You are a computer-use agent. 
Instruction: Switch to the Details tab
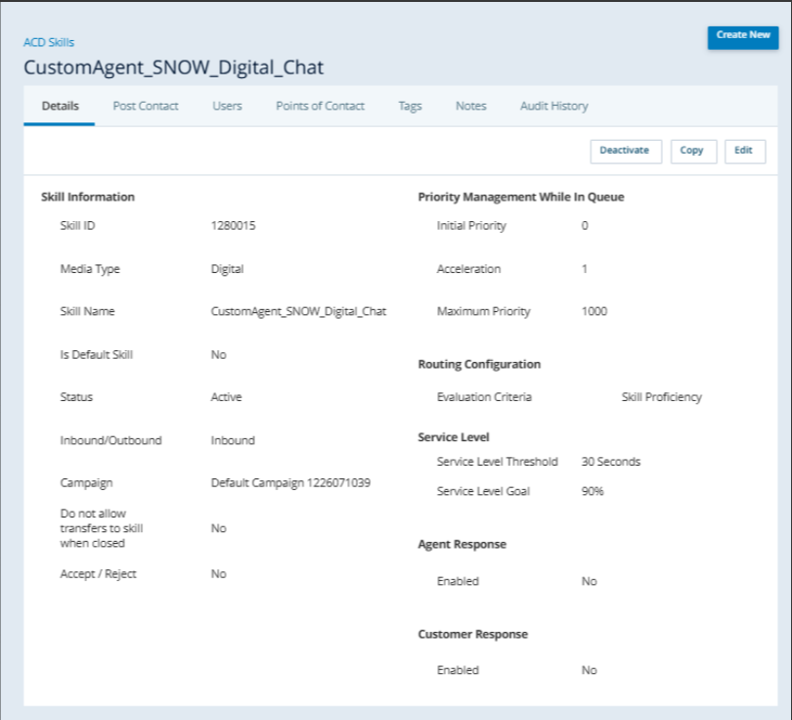60,106
